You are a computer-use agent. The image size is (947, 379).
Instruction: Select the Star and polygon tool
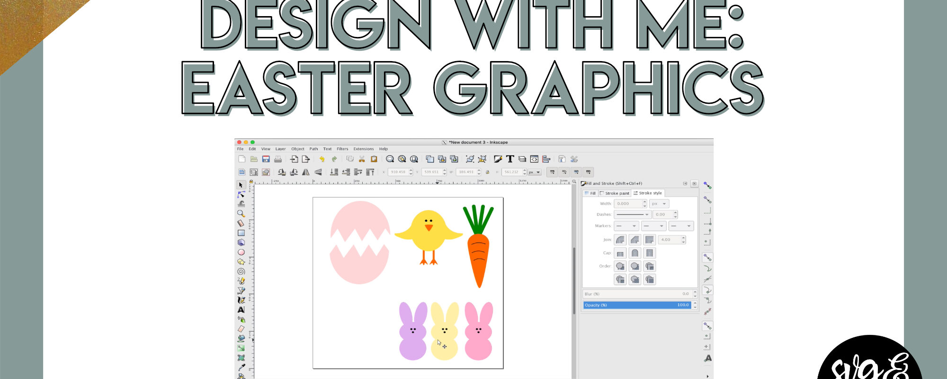coord(241,262)
